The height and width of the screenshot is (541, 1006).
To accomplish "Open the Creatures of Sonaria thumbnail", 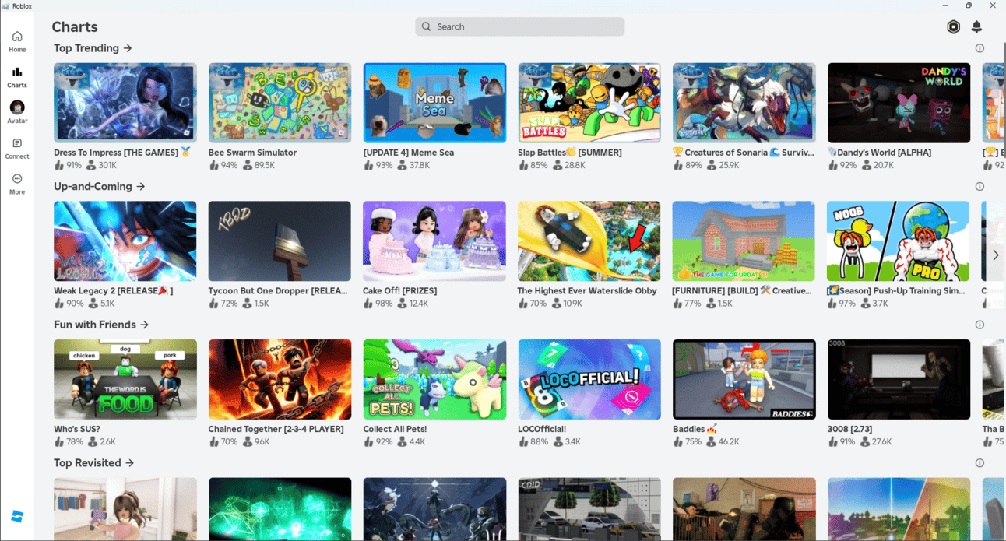I will click(744, 103).
